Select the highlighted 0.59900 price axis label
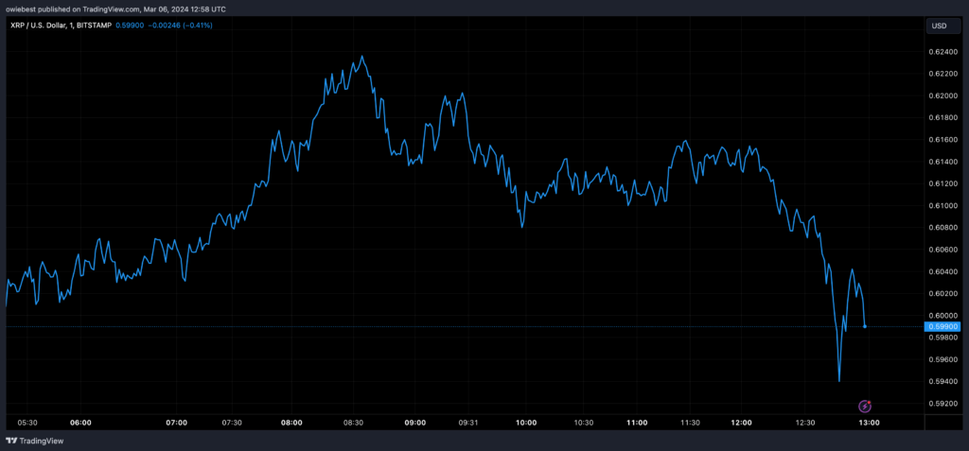969x451 pixels. [946, 326]
